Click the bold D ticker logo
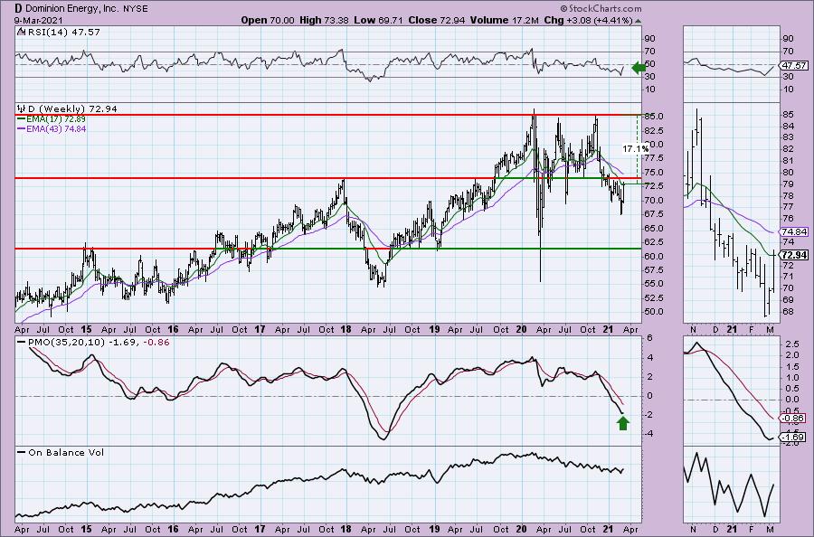Viewport: 814px width, 537px height. (19, 8)
